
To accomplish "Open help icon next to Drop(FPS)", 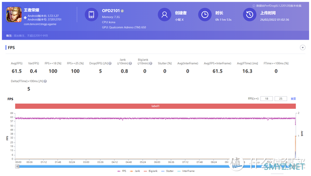I will [x=110, y=63].
